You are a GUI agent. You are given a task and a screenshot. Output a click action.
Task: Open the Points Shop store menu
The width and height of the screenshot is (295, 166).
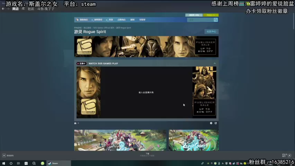pos(121,20)
